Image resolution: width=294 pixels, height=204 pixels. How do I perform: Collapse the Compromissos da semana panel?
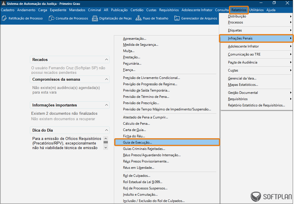tap(106, 79)
